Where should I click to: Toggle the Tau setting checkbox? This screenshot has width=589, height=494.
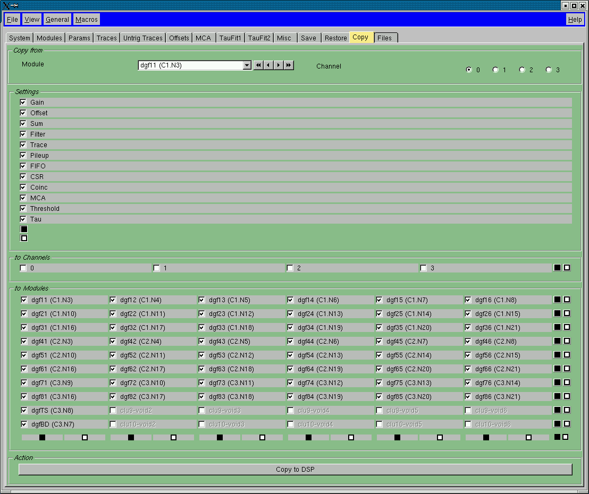click(x=23, y=219)
